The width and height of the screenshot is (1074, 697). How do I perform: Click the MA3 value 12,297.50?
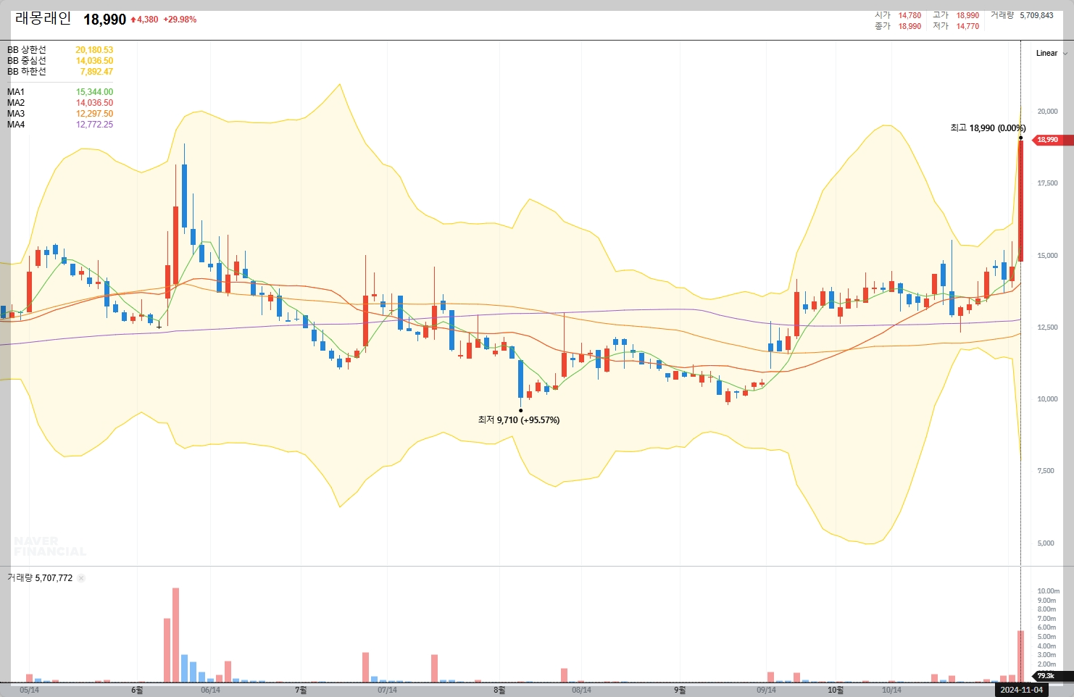(94, 114)
